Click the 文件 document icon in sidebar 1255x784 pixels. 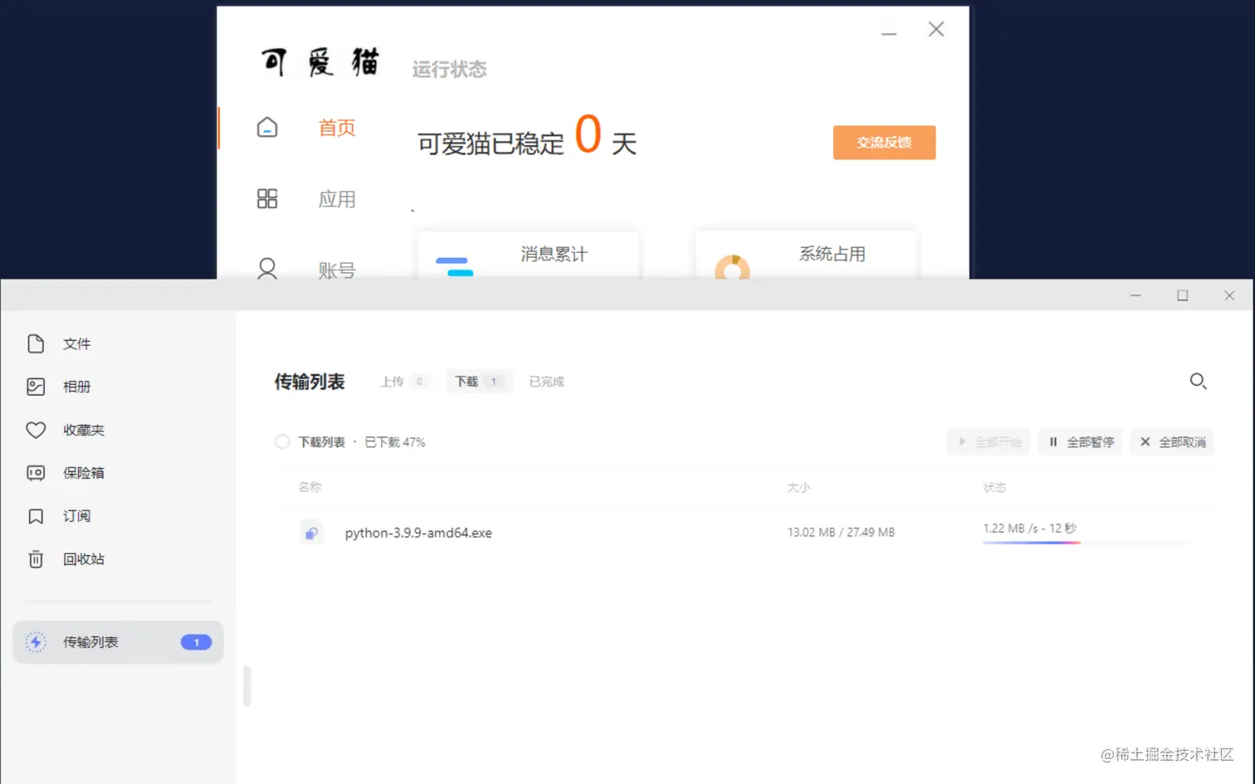click(x=36, y=343)
